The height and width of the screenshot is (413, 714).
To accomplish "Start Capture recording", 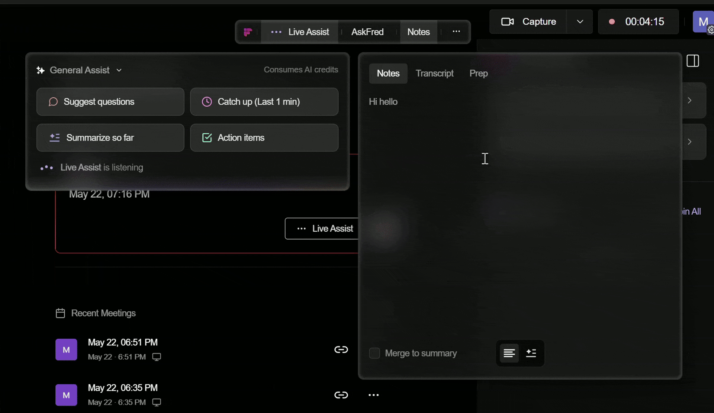I will (528, 22).
